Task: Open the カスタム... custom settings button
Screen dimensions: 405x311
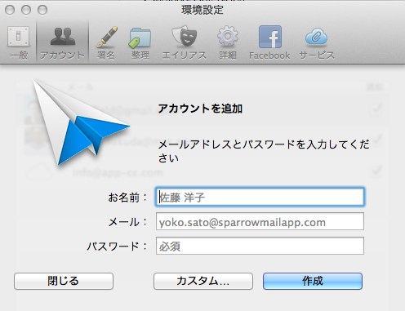Action: click(203, 281)
